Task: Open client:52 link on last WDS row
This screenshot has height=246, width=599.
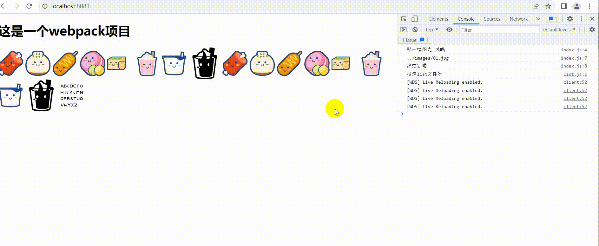Action: click(575, 107)
